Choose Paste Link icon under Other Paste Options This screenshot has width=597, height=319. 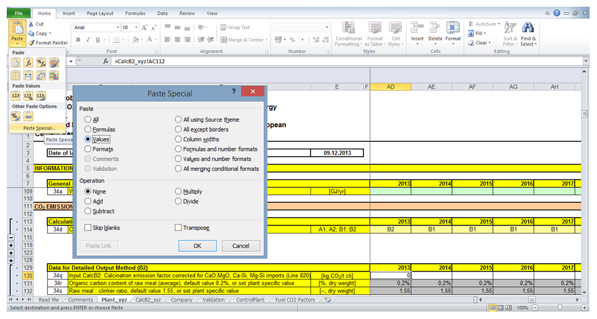tap(28, 117)
